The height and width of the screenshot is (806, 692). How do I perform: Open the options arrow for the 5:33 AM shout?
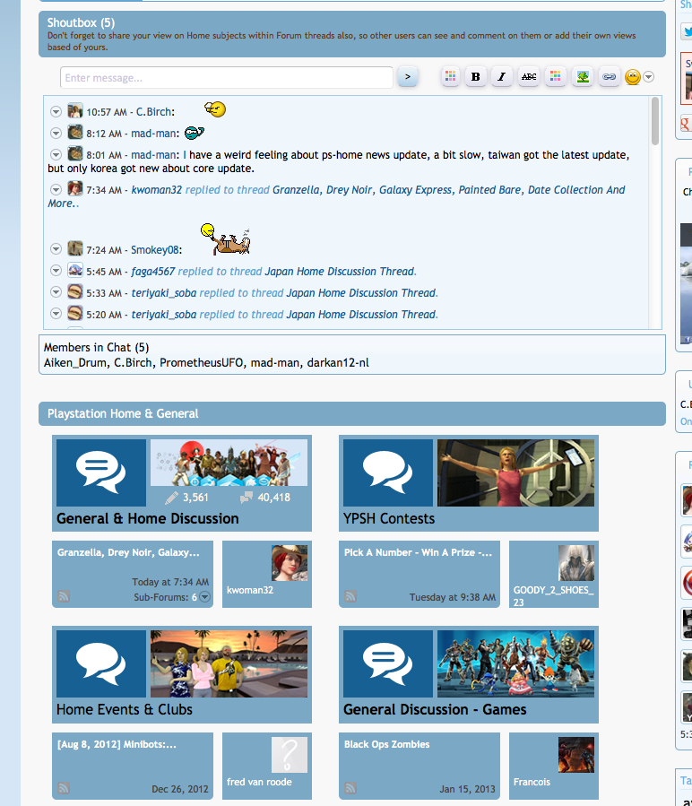(x=56, y=292)
